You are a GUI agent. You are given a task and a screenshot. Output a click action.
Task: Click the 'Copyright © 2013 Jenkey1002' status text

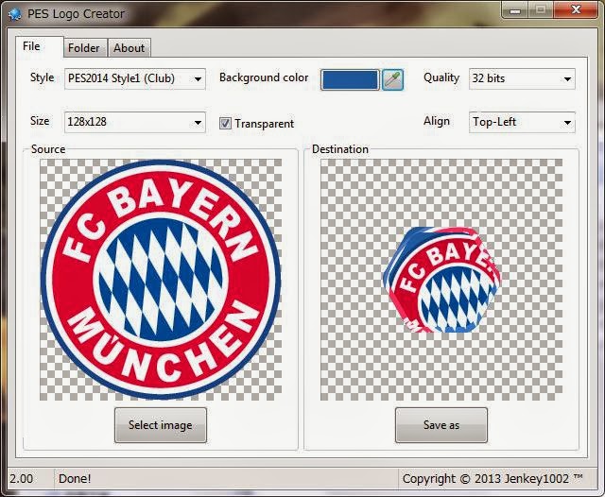coord(493,479)
